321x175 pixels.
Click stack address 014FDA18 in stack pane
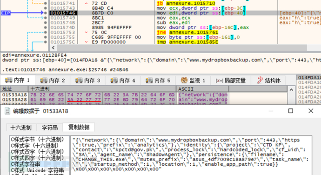pos(309,77)
